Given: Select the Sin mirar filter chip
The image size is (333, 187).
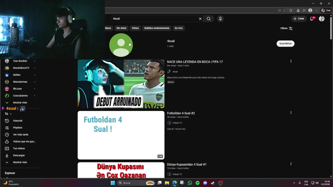Looking at the screenshot, I should tap(121, 28).
